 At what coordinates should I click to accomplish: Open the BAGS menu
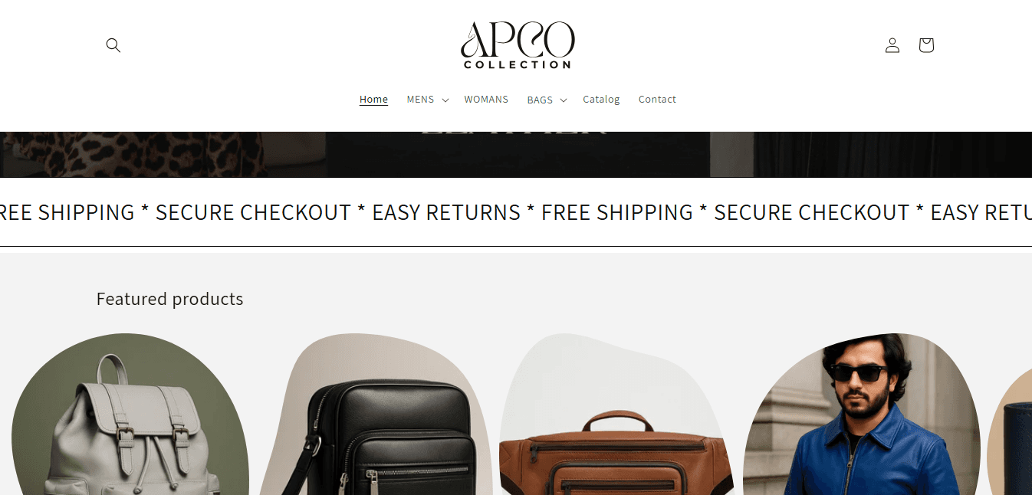coord(540,100)
